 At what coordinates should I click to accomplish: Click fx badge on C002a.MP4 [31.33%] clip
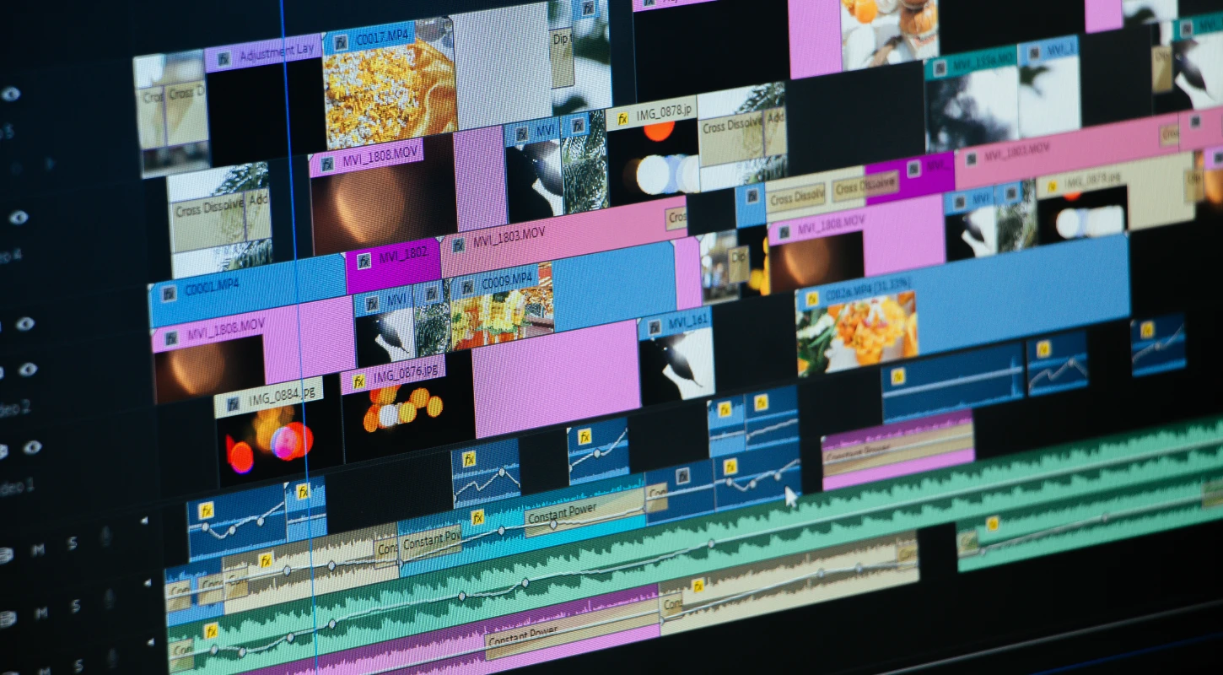pos(811,299)
